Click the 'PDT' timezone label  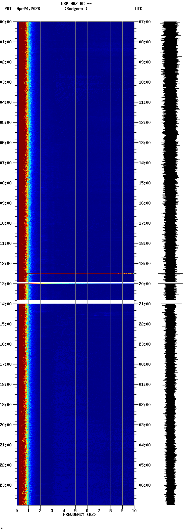8,9
